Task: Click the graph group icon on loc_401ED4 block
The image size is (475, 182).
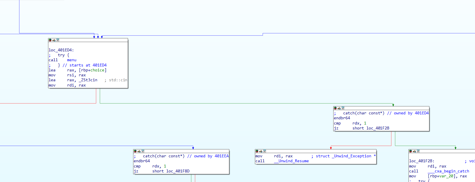Action: [58, 40]
